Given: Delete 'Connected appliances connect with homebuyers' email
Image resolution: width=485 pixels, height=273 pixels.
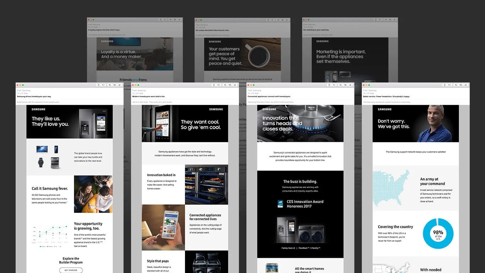Looking at the screenshot, I should coord(329,85).
